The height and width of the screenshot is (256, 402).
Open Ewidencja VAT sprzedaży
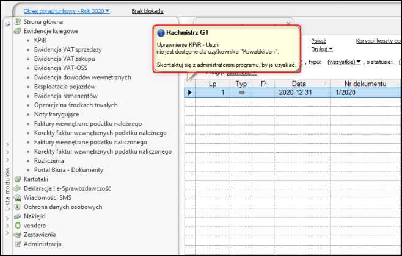[x=68, y=49]
